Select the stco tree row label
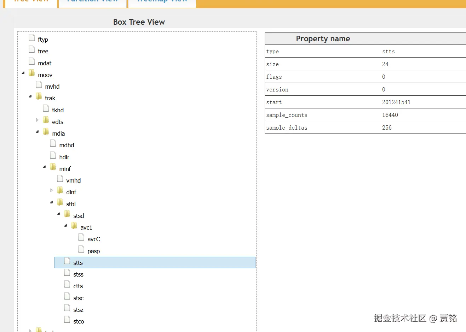Screen dimensions: 466x332 [x=79, y=321]
